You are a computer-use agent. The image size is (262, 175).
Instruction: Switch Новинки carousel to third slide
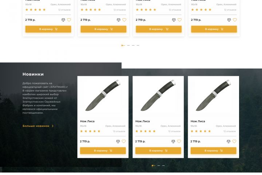[x=164, y=166]
